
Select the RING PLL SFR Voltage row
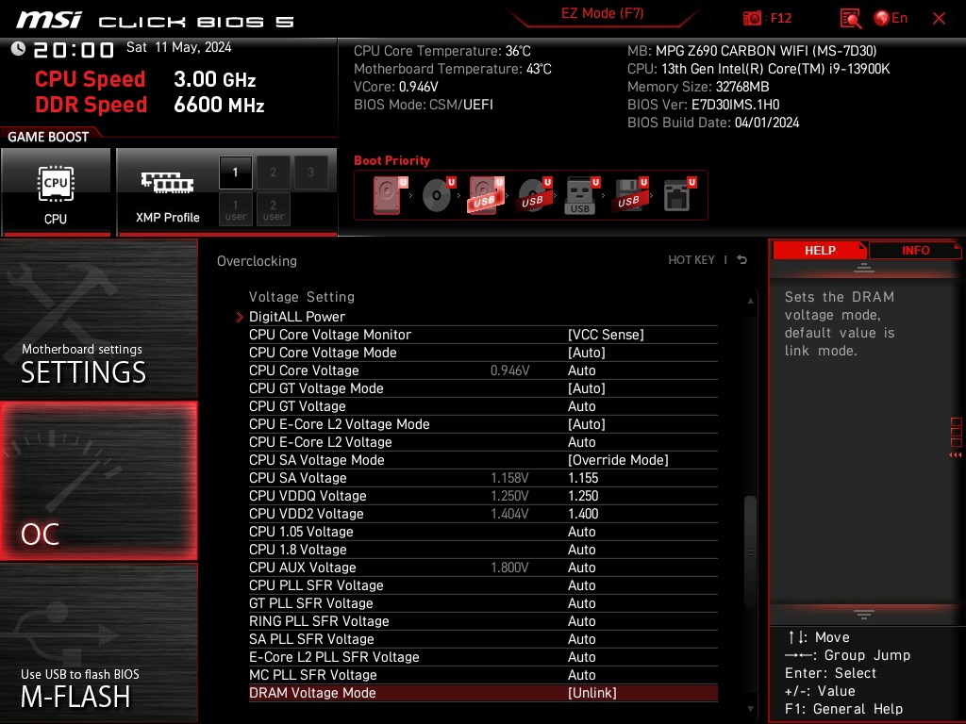[x=483, y=620]
